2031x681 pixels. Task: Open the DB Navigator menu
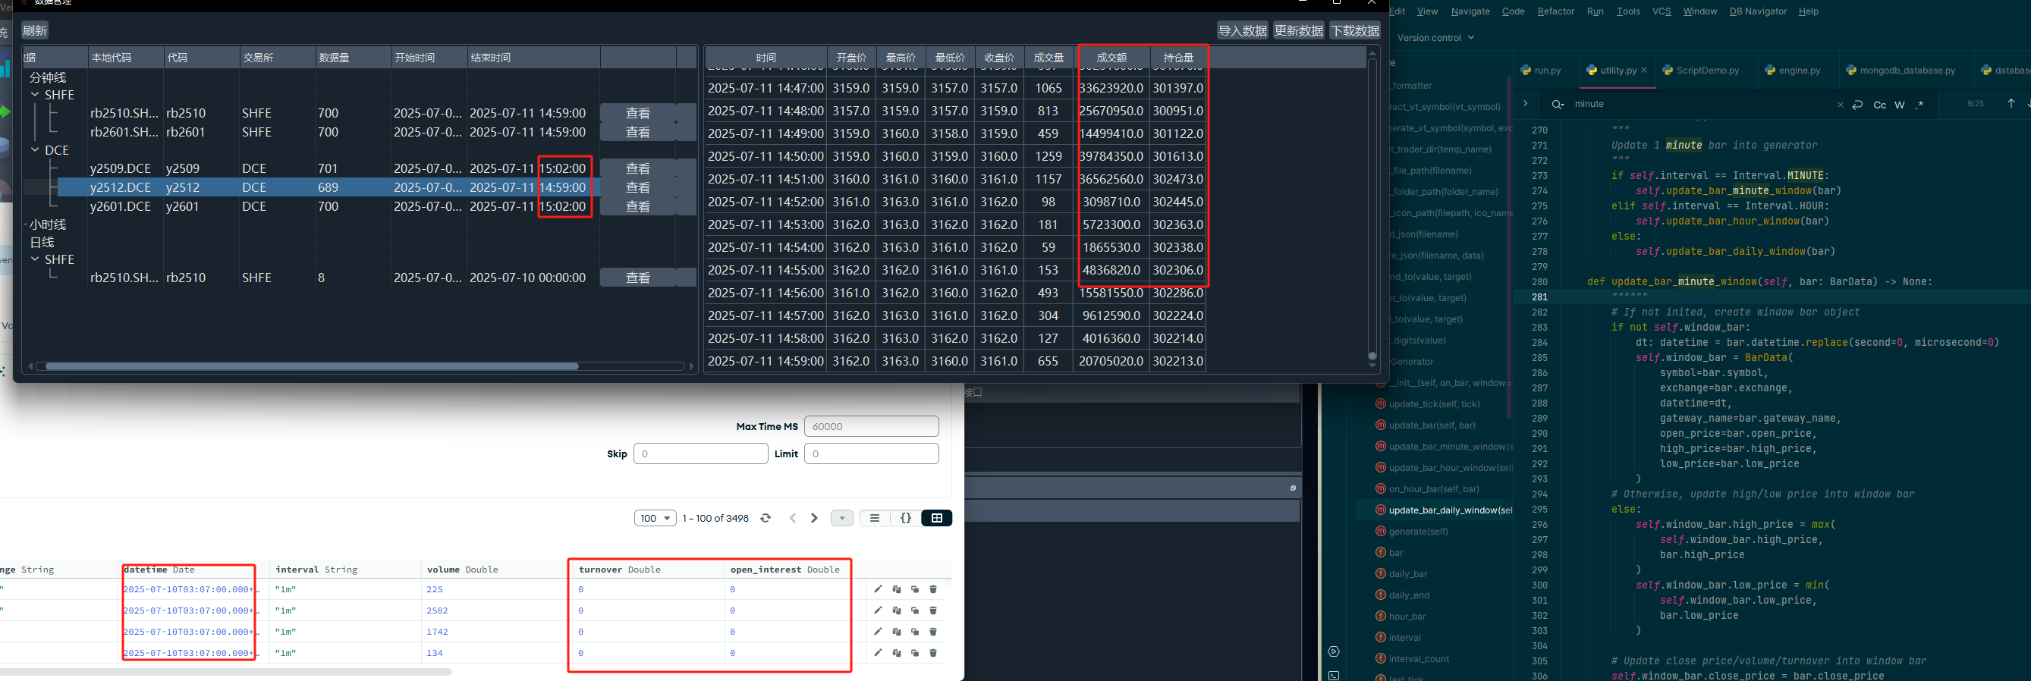(x=1757, y=11)
